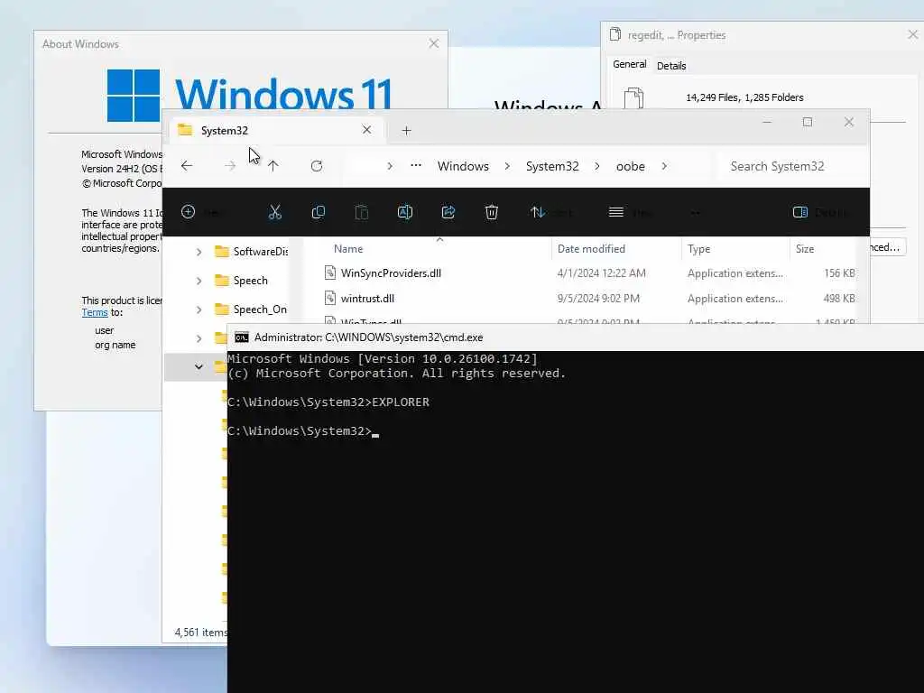Click the SoftwareDistribution folder icon in tree
Image resolution: width=924 pixels, height=693 pixels.
(x=222, y=252)
